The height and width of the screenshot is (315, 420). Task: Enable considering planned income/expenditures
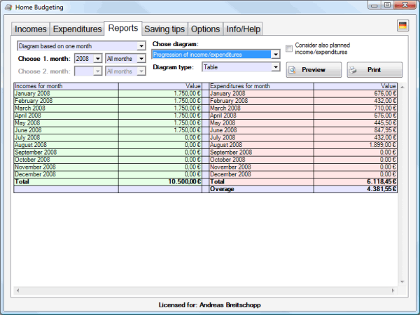coord(289,49)
